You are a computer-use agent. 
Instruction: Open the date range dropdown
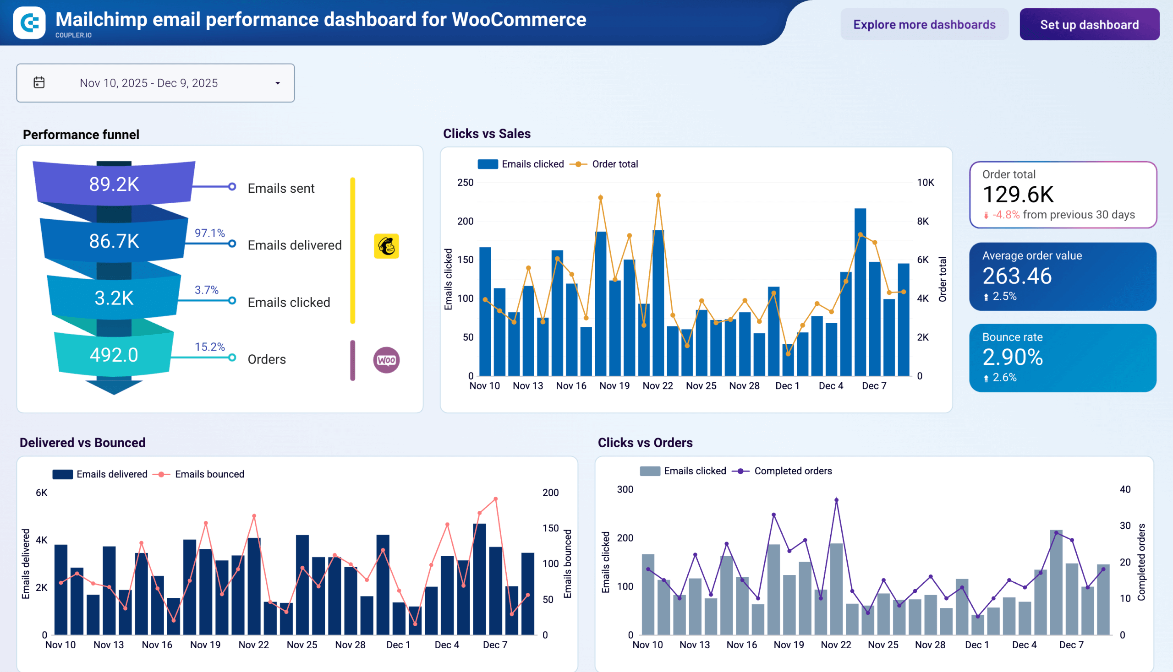[x=278, y=82]
